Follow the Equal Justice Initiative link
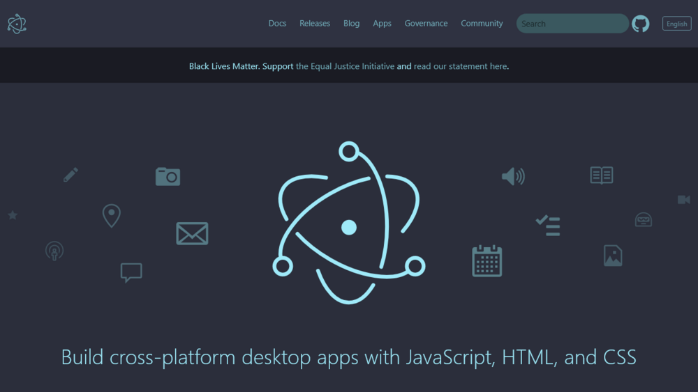Viewport: 698px width, 392px height. click(345, 66)
